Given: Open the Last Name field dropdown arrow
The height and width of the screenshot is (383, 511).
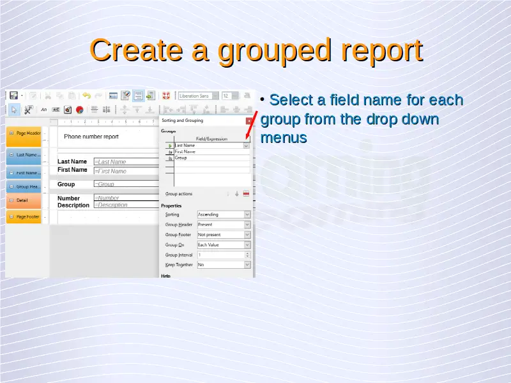Looking at the screenshot, I should point(247,146).
